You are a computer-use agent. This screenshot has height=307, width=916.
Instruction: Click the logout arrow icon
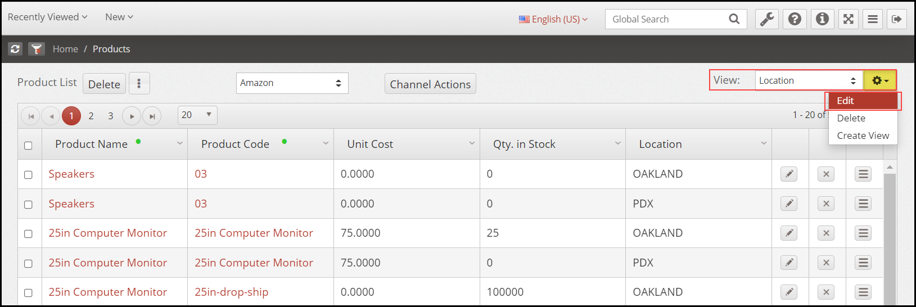pos(897,19)
